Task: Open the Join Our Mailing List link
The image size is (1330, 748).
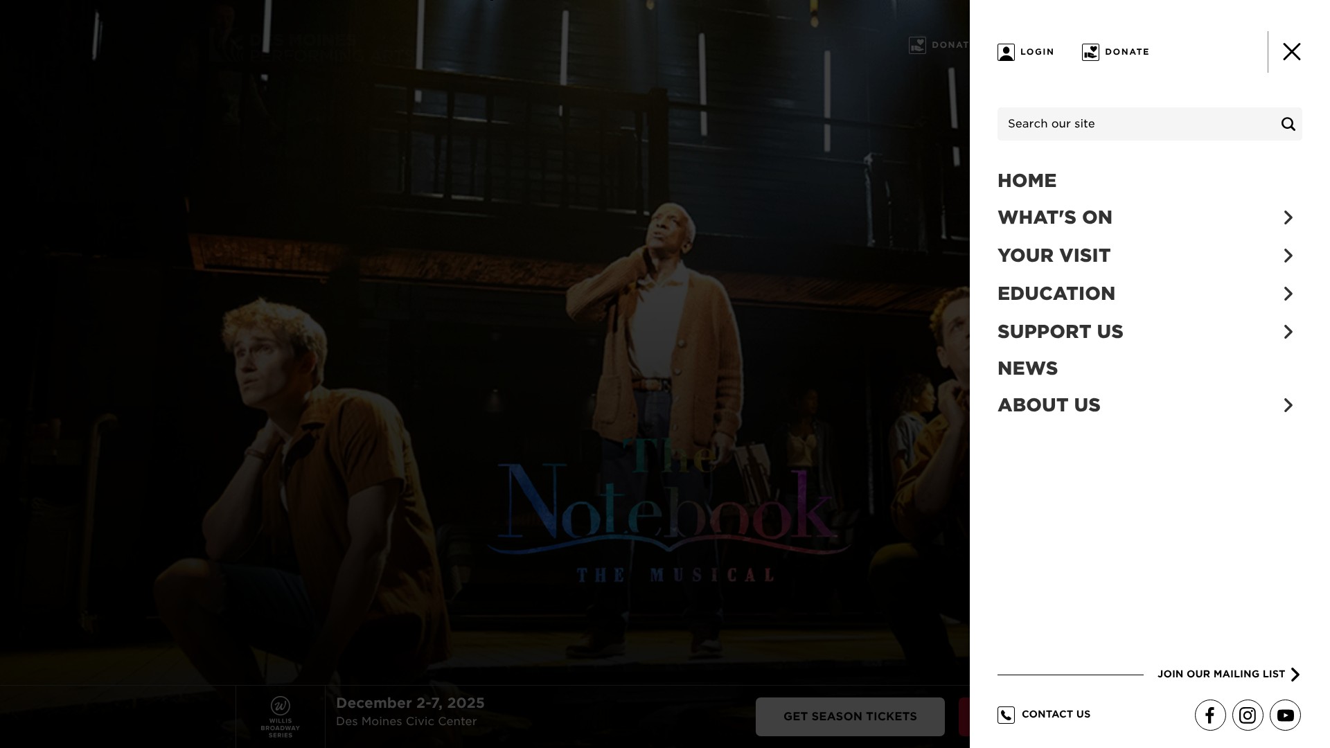Action: point(1221,674)
